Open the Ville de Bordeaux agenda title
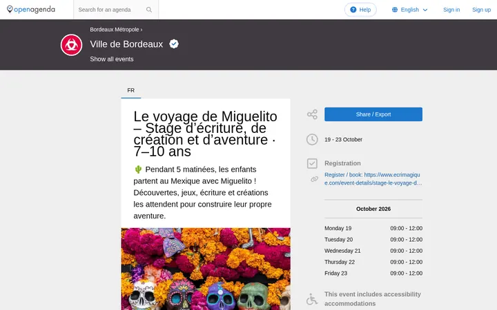The image size is (497, 310). tap(126, 44)
